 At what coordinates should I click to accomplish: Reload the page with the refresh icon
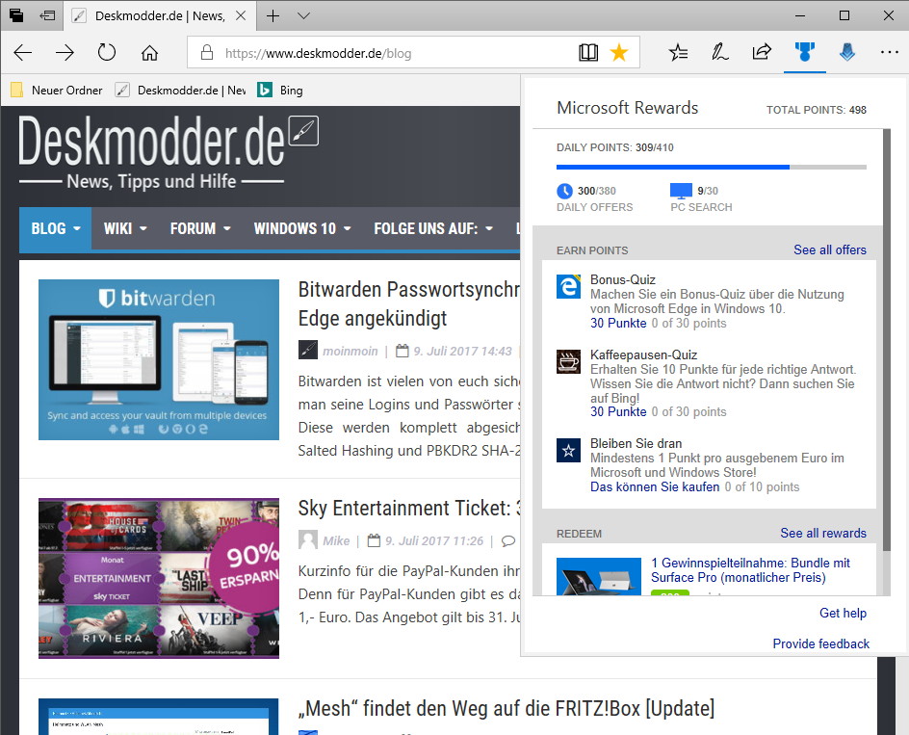(x=107, y=53)
